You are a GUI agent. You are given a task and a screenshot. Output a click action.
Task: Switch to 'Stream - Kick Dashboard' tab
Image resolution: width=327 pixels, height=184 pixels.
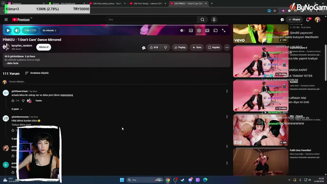click(x=67, y=4)
